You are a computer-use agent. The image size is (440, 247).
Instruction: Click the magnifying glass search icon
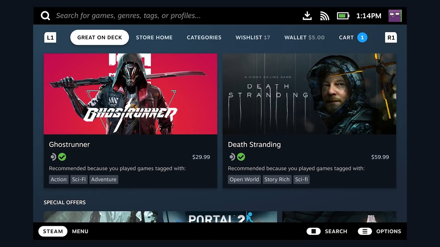pyautogui.click(x=45, y=16)
